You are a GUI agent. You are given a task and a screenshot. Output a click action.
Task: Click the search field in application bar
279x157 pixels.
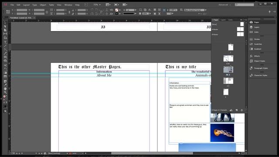coord(244,5)
